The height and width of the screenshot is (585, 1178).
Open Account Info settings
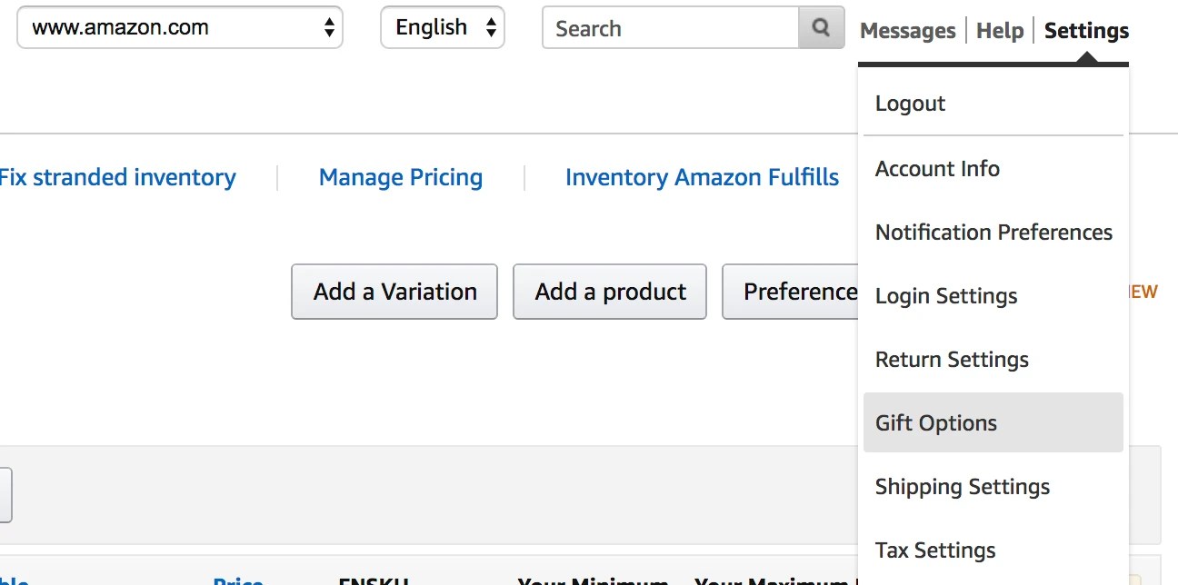[x=937, y=169]
